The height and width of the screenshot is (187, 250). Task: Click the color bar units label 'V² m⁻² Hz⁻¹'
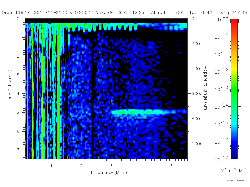coord(233,170)
